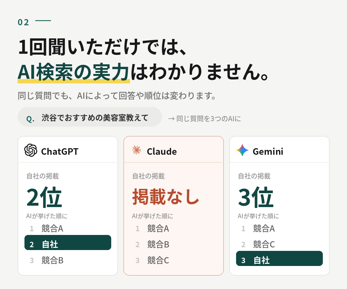Click "AIが挙げた順に" label in ChatGPT card
Screen dimensions: 347x289
click(47, 216)
